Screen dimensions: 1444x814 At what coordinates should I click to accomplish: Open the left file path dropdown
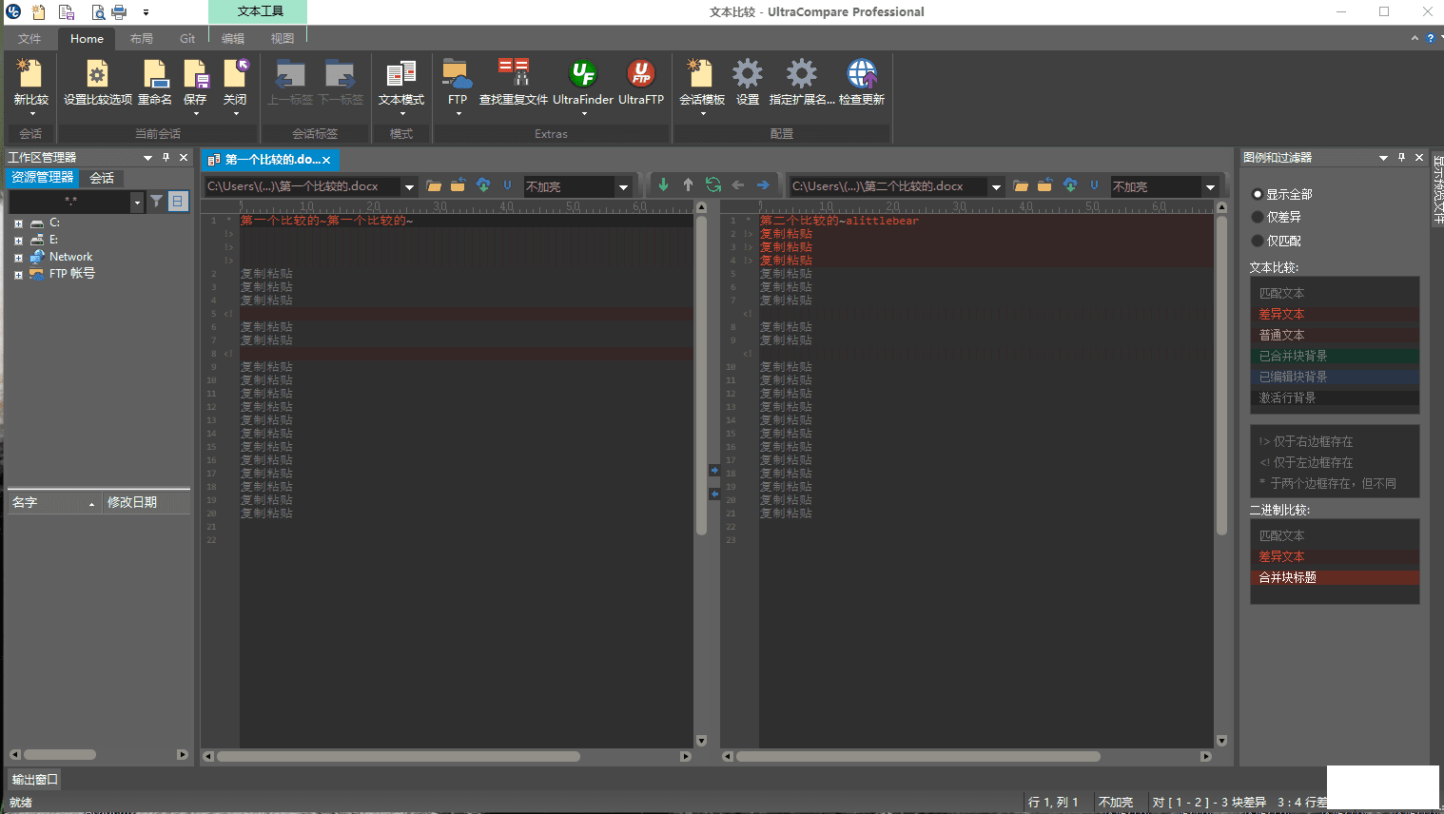point(409,186)
